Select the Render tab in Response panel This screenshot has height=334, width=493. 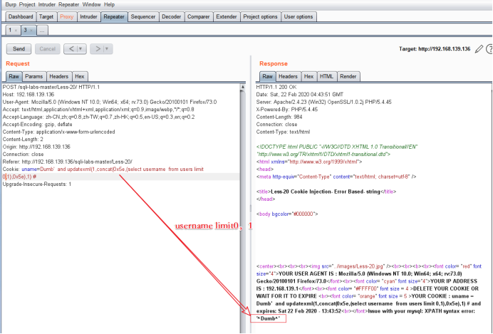[348, 76]
